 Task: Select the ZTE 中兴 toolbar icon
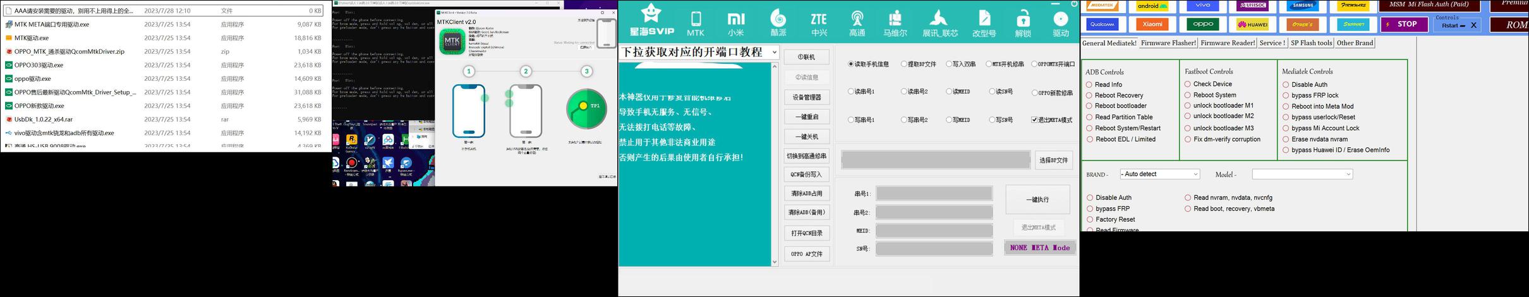coord(819,23)
